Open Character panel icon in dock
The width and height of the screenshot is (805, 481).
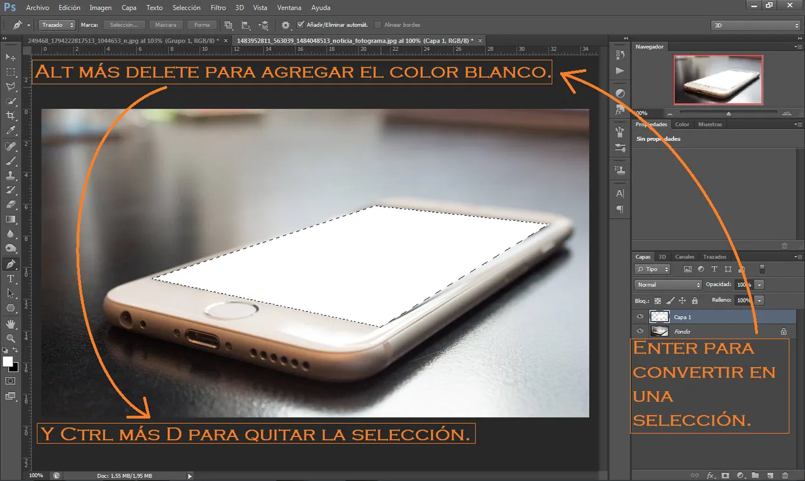pyautogui.click(x=620, y=194)
